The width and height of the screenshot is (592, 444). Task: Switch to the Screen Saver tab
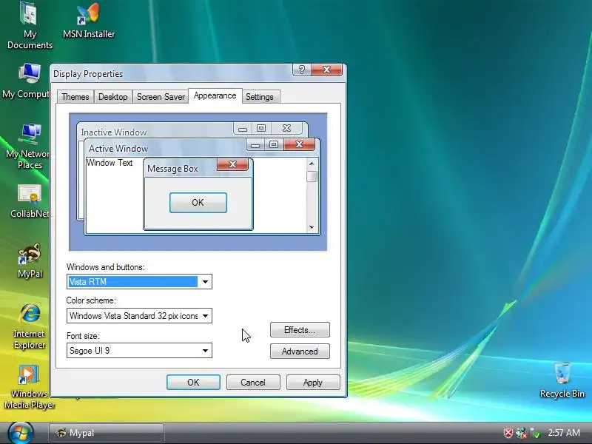161,97
